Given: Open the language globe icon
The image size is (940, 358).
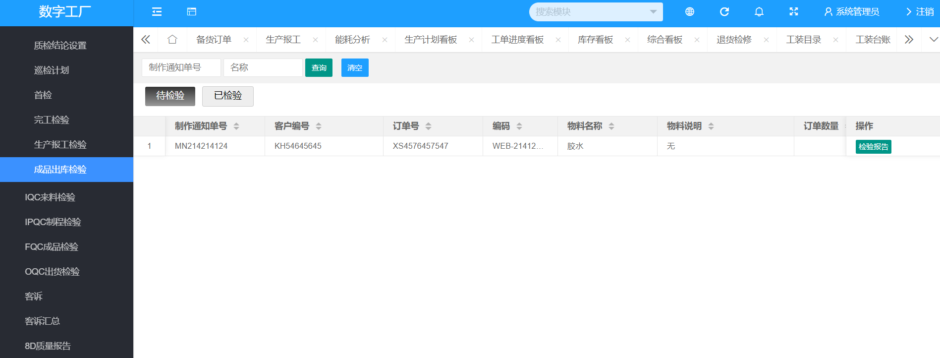Looking at the screenshot, I should (689, 11).
